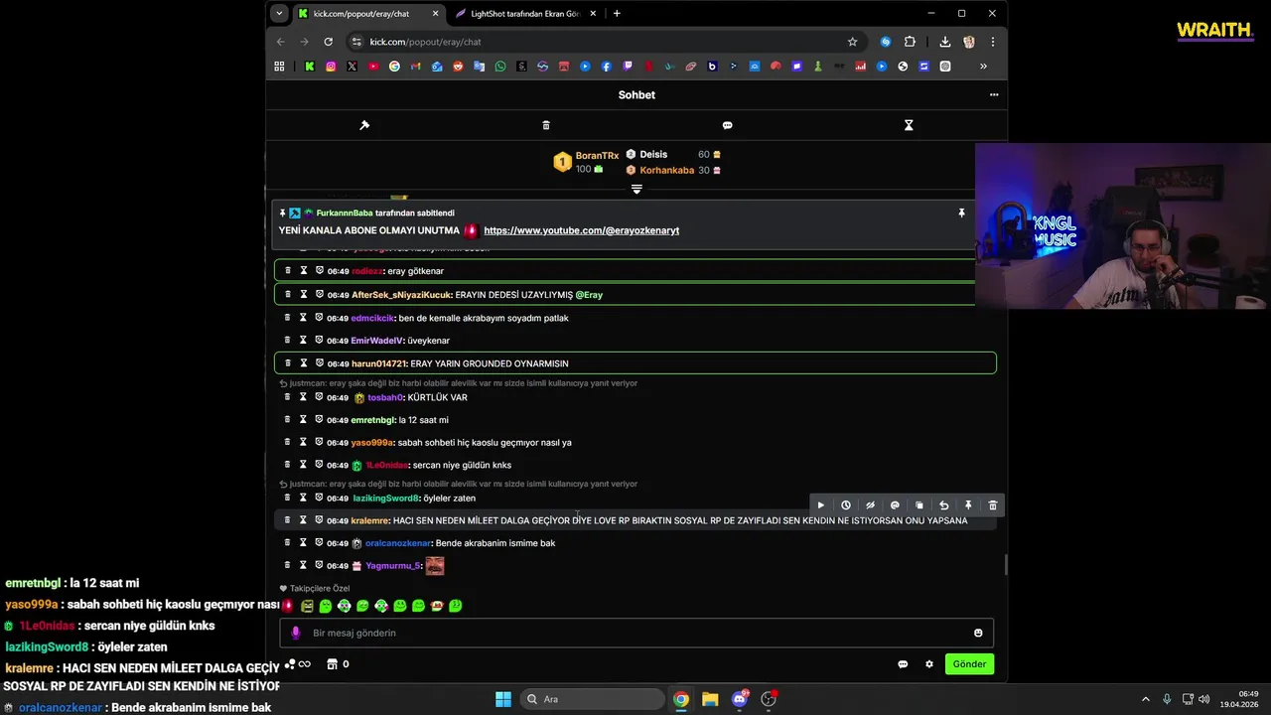Click the hourglass icon in top chat toolbar
Screen dimensions: 1271x715
pyautogui.click(x=908, y=125)
